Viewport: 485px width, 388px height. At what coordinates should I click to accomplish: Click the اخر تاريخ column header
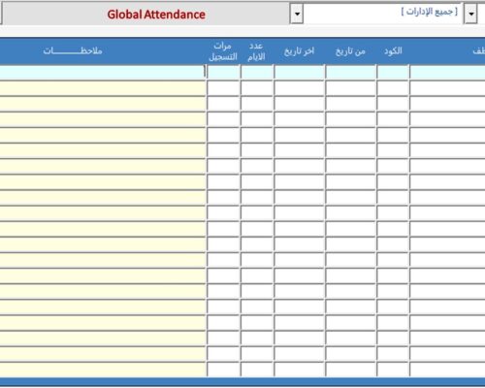(x=299, y=51)
